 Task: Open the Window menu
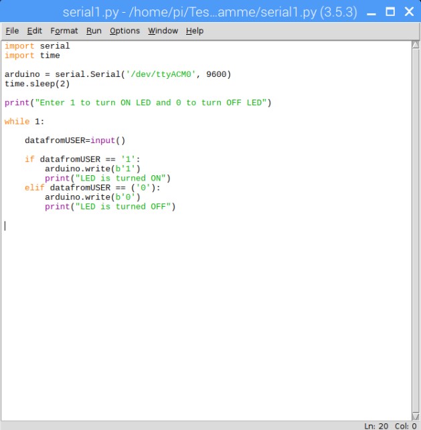(163, 31)
